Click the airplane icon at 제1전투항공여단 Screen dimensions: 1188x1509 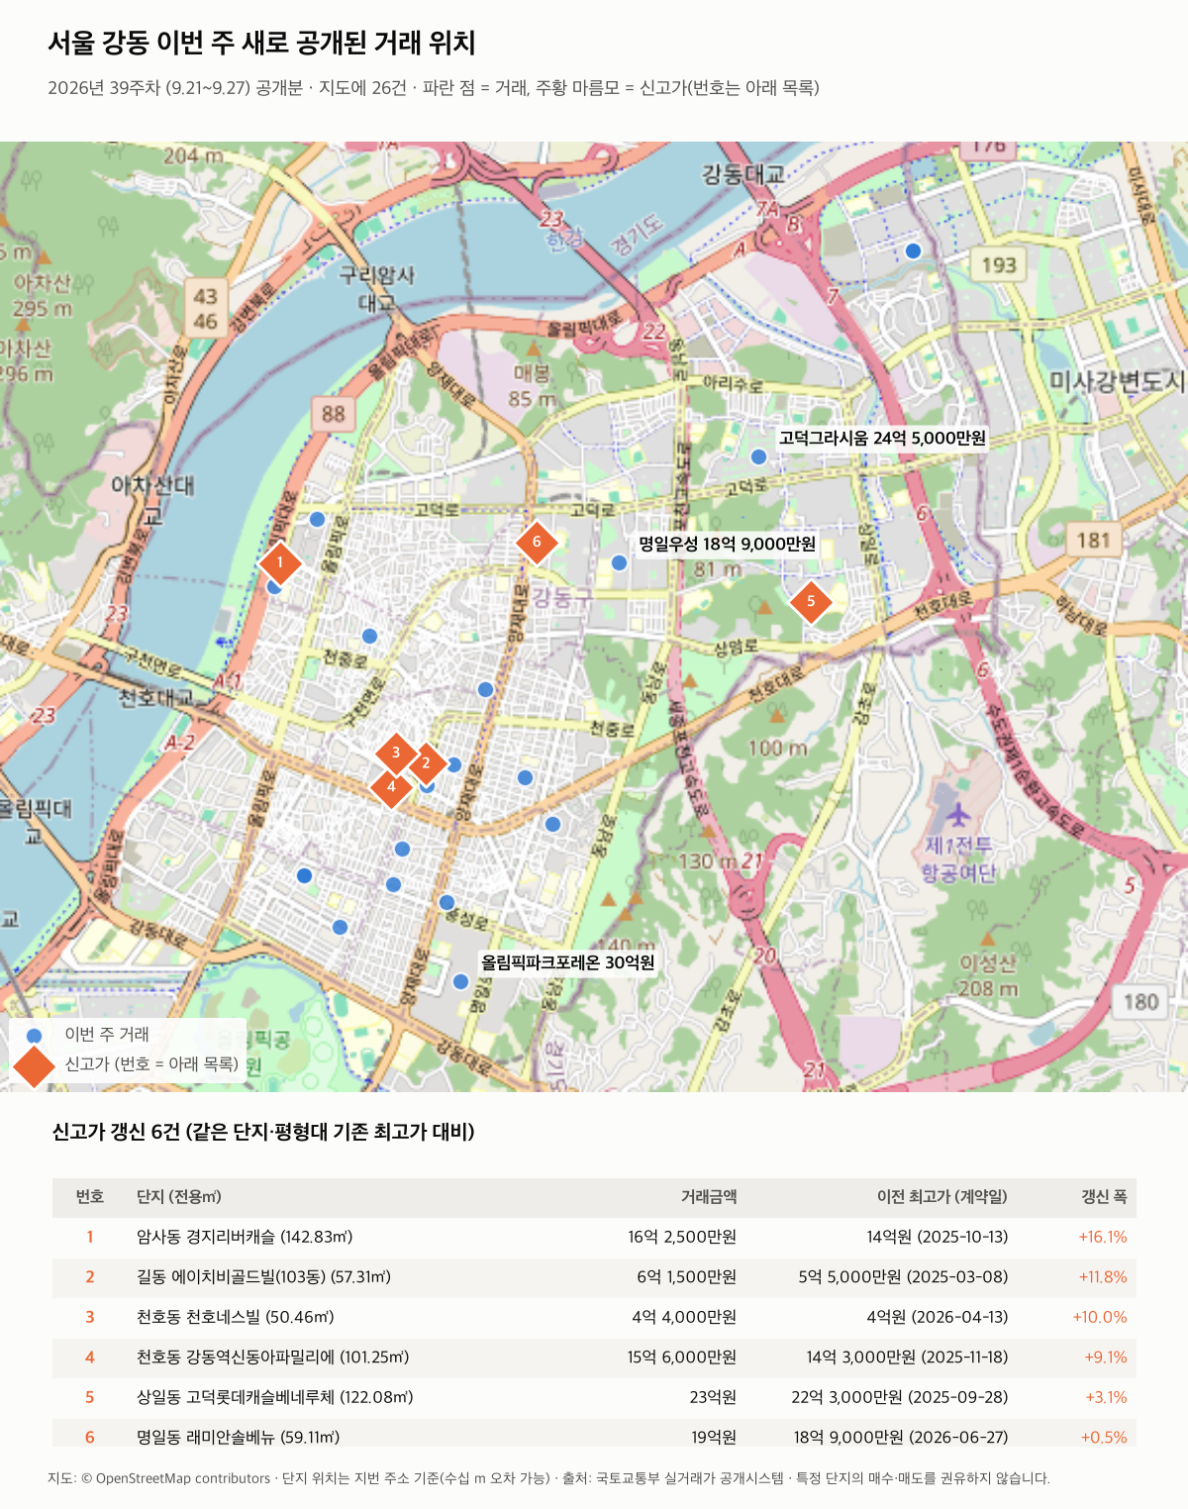957,815
